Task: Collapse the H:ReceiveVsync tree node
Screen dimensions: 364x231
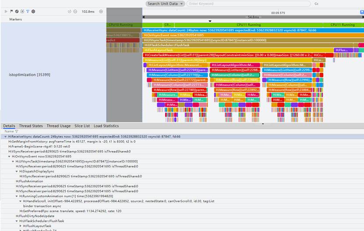Action: pyautogui.click(x=5, y=137)
